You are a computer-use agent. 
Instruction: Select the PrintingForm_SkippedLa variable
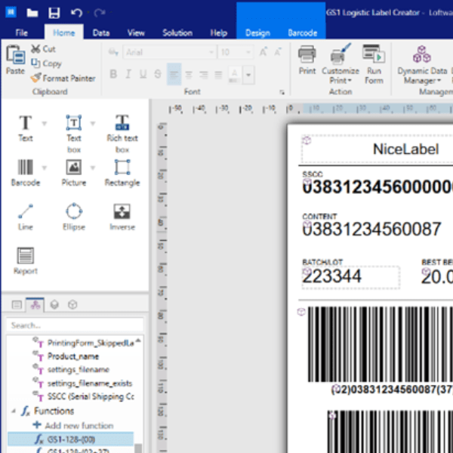pos(91,343)
